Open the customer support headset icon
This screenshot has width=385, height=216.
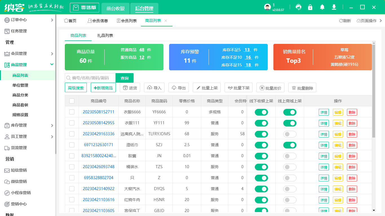click(x=298, y=7)
